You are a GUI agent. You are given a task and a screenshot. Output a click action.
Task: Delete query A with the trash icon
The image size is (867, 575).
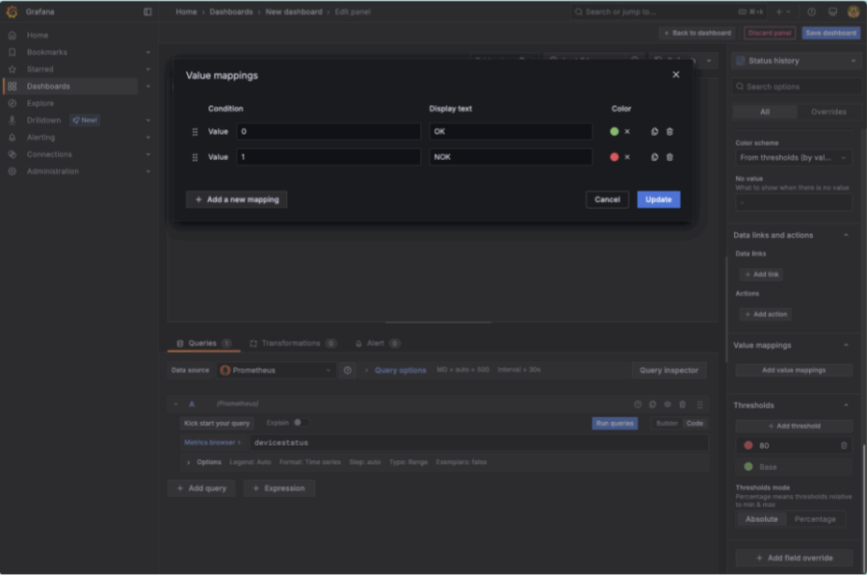(682, 405)
